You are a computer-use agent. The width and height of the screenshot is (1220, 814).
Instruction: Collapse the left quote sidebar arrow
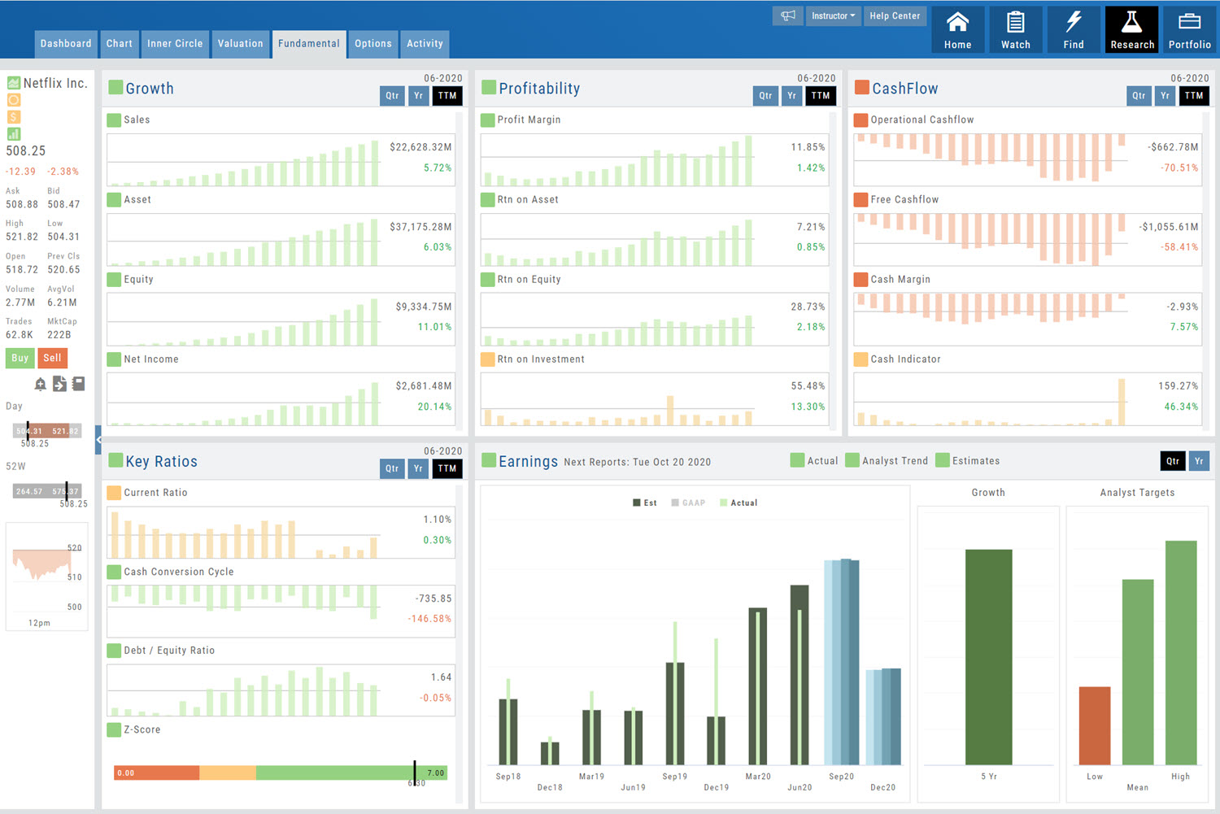[x=98, y=439]
